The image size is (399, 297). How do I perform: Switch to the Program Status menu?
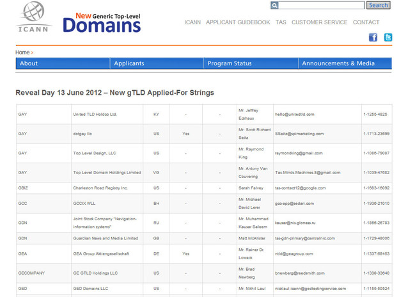(230, 63)
